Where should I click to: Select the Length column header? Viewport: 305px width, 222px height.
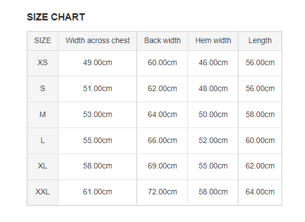(x=260, y=41)
